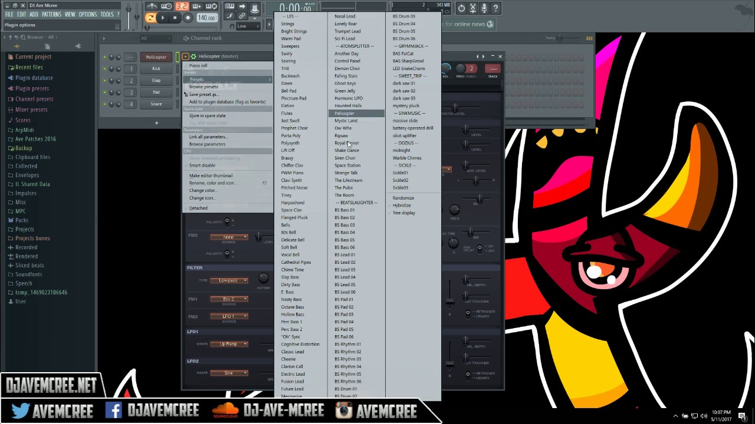The width and height of the screenshot is (755, 424).
Task: Click the graph view grid icon in Channel rack
Action: (589, 38)
